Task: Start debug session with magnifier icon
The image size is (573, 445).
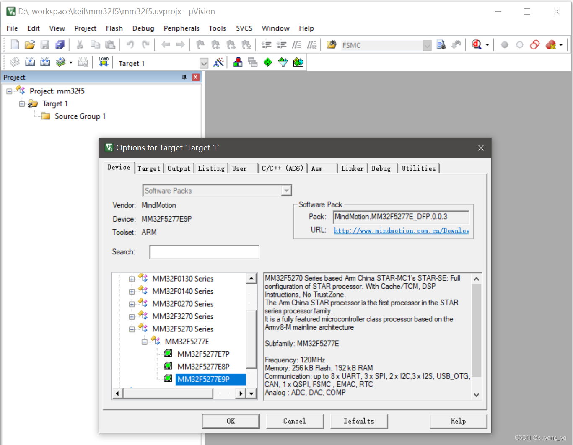Action: (477, 44)
